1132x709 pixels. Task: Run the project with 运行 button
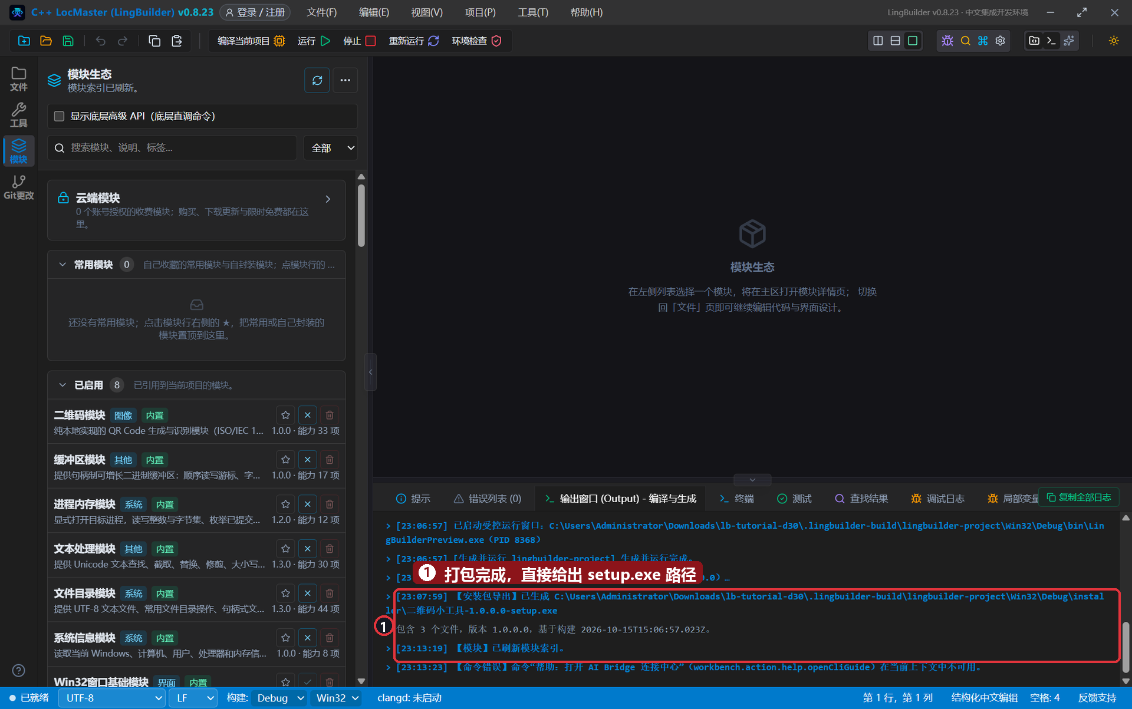click(x=314, y=41)
